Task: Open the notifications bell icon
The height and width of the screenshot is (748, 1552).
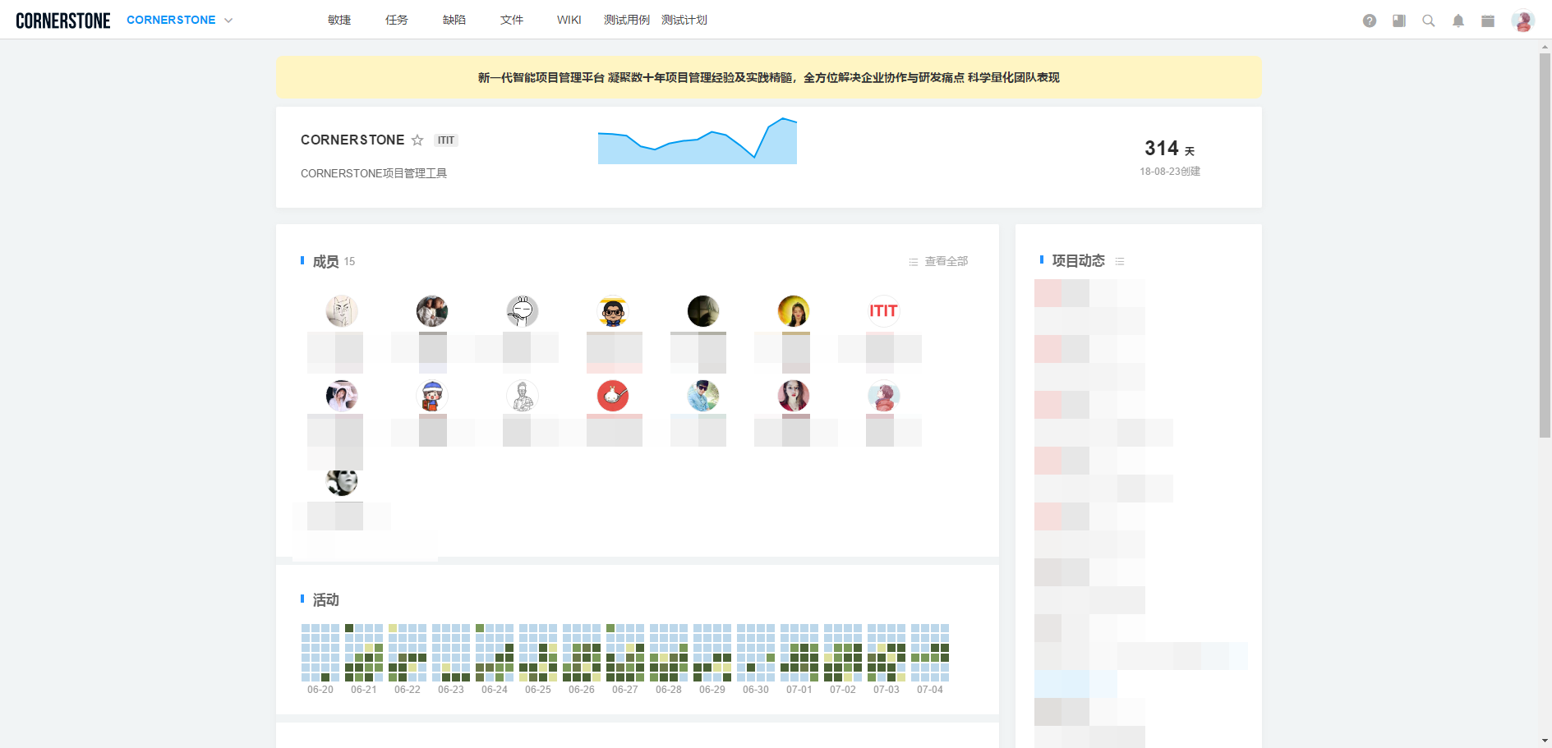Action: (x=1458, y=21)
